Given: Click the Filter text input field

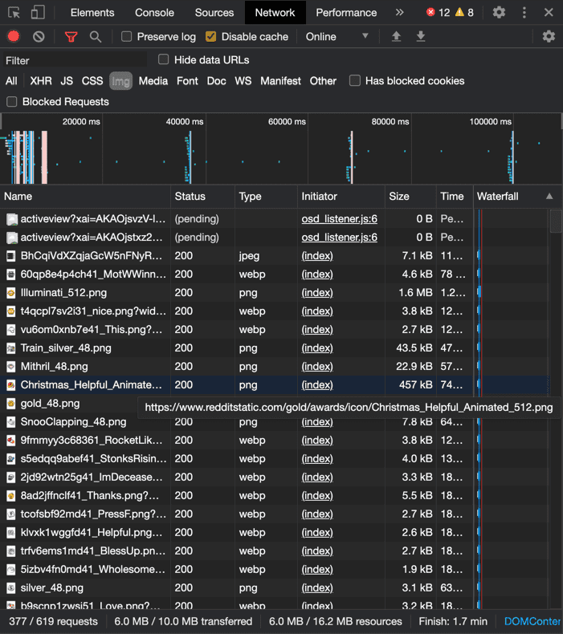Looking at the screenshot, I should (74, 60).
